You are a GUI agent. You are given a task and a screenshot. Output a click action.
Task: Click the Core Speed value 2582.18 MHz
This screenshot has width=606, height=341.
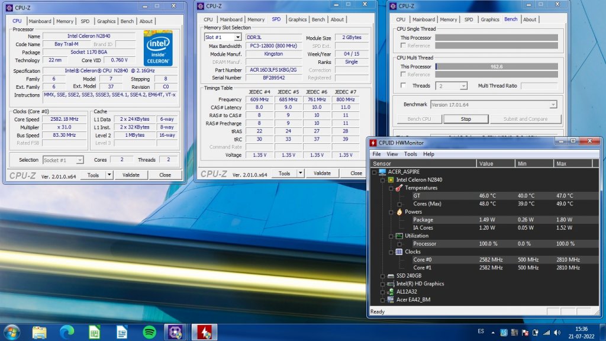tap(64, 119)
